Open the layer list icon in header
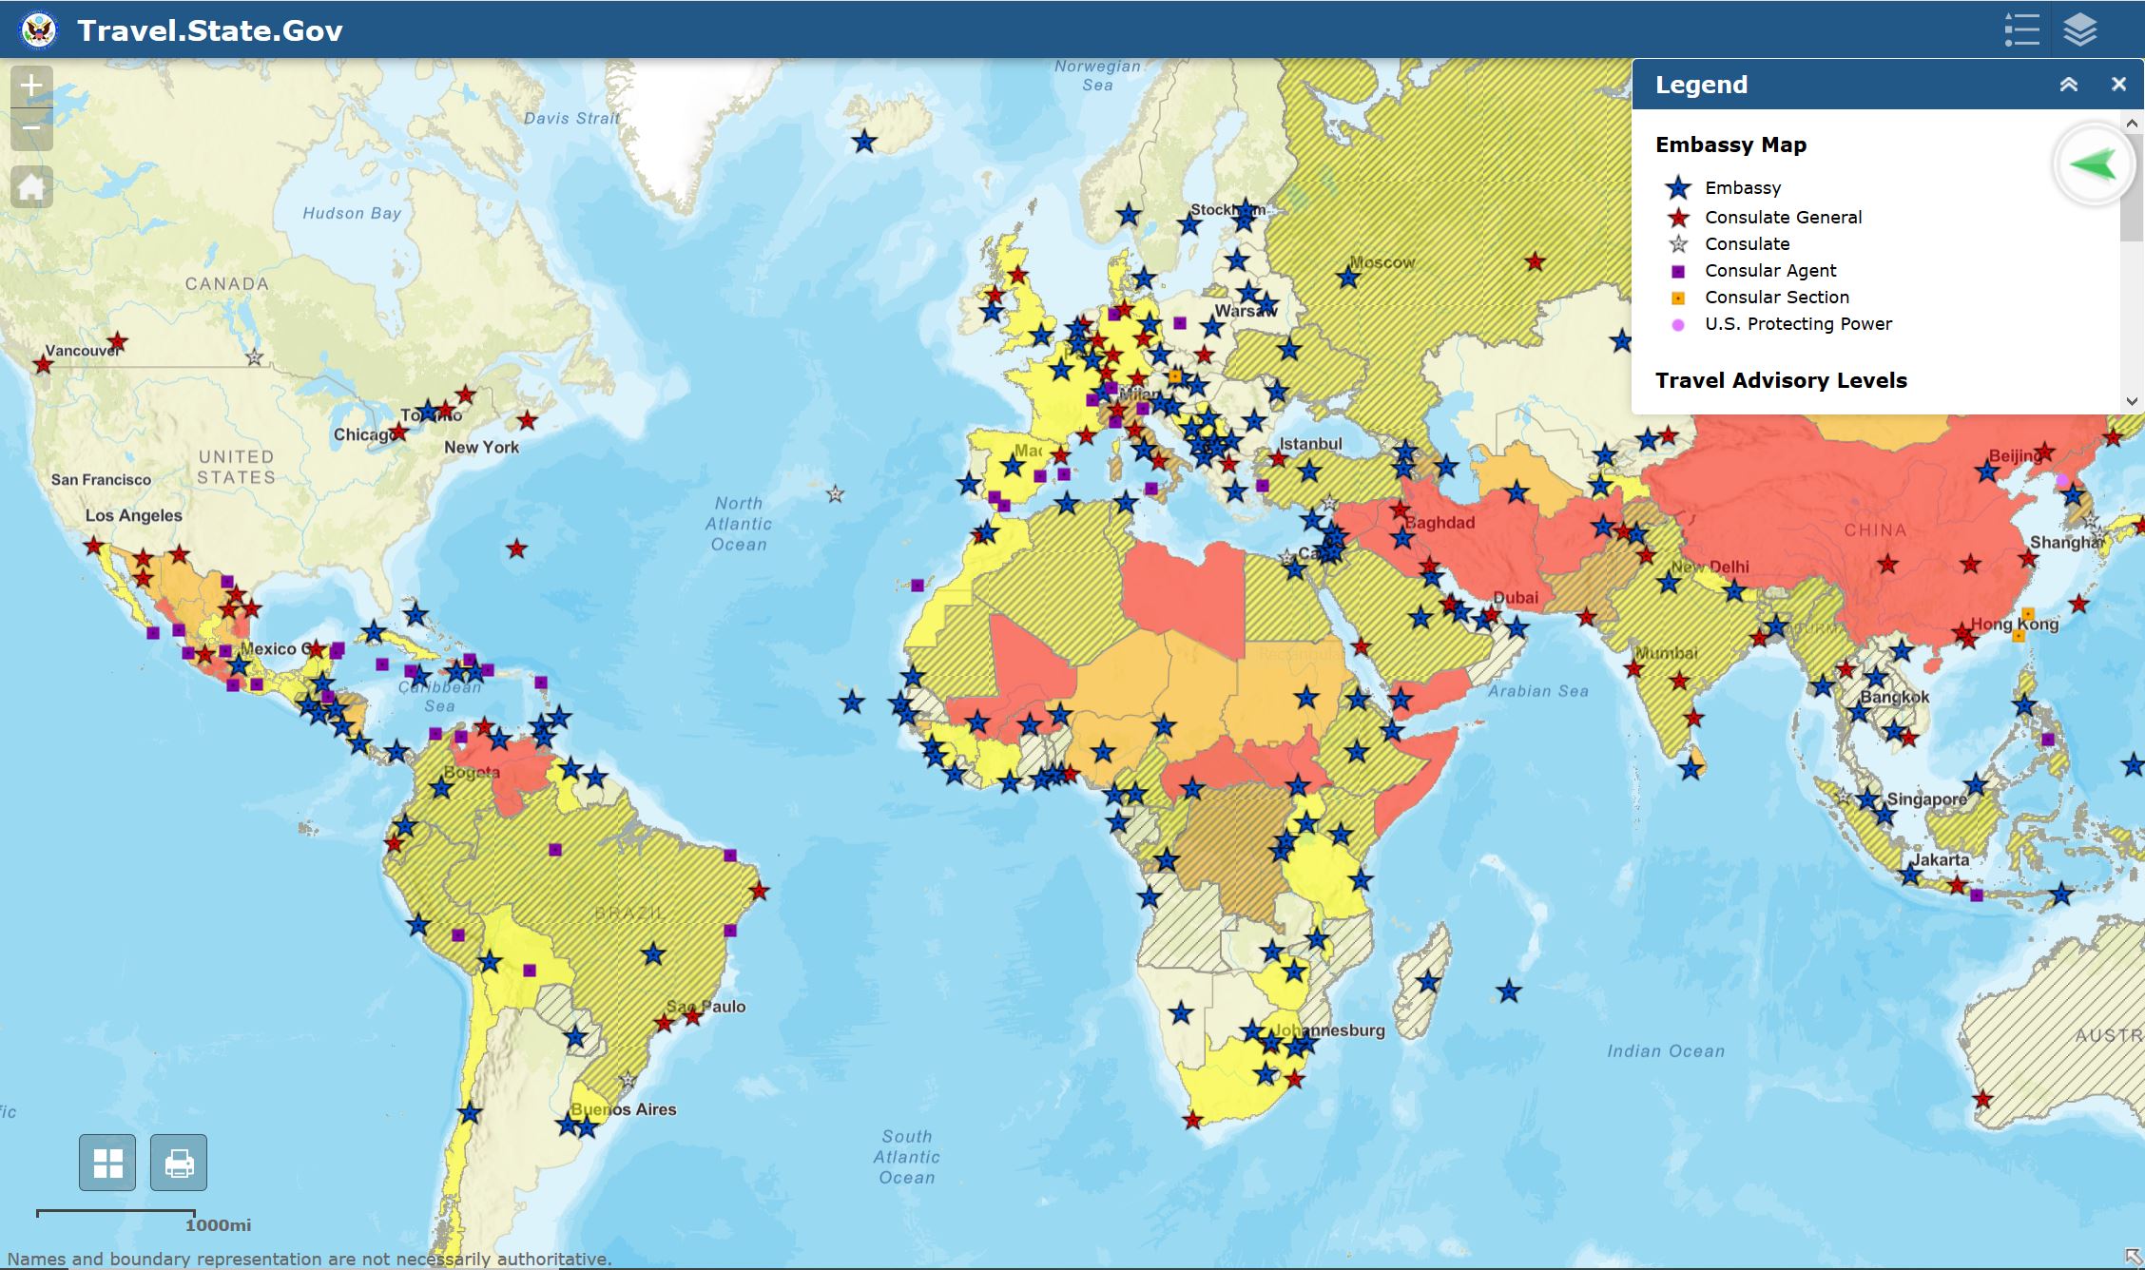The height and width of the screenshot is (1270, 2145). point(2080,29)
